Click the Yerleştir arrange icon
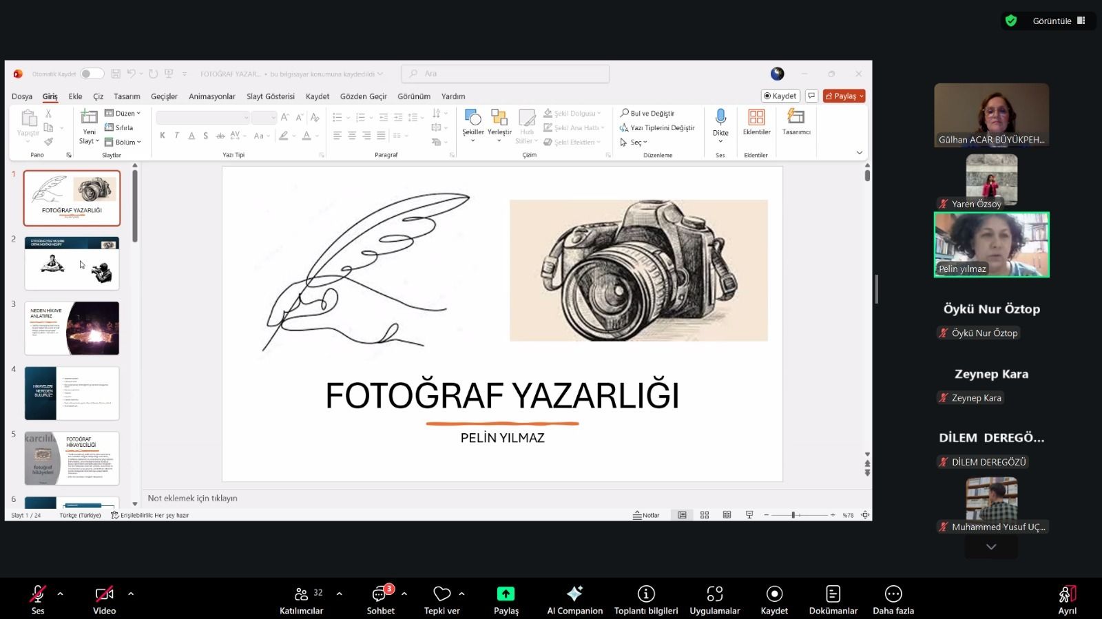This screenshot has height=619, width=1102. click(x=499, y=118)
